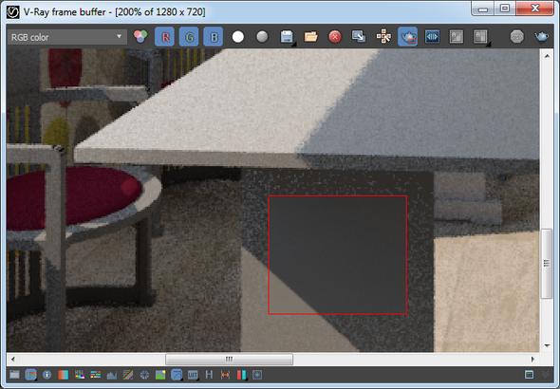Start render with the teapot icon
560x389 pixels.
coord(541,37)
